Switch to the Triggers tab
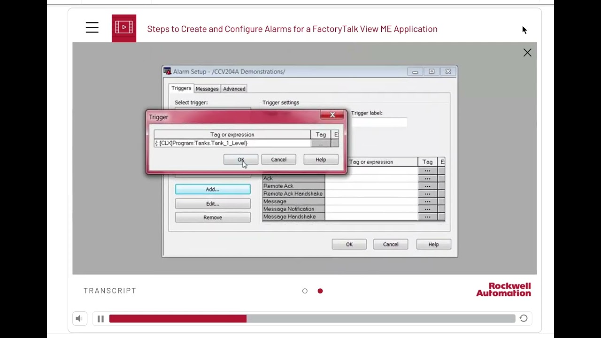The height and width of the screenshot is (338, 601). click(x=181, y=88)
